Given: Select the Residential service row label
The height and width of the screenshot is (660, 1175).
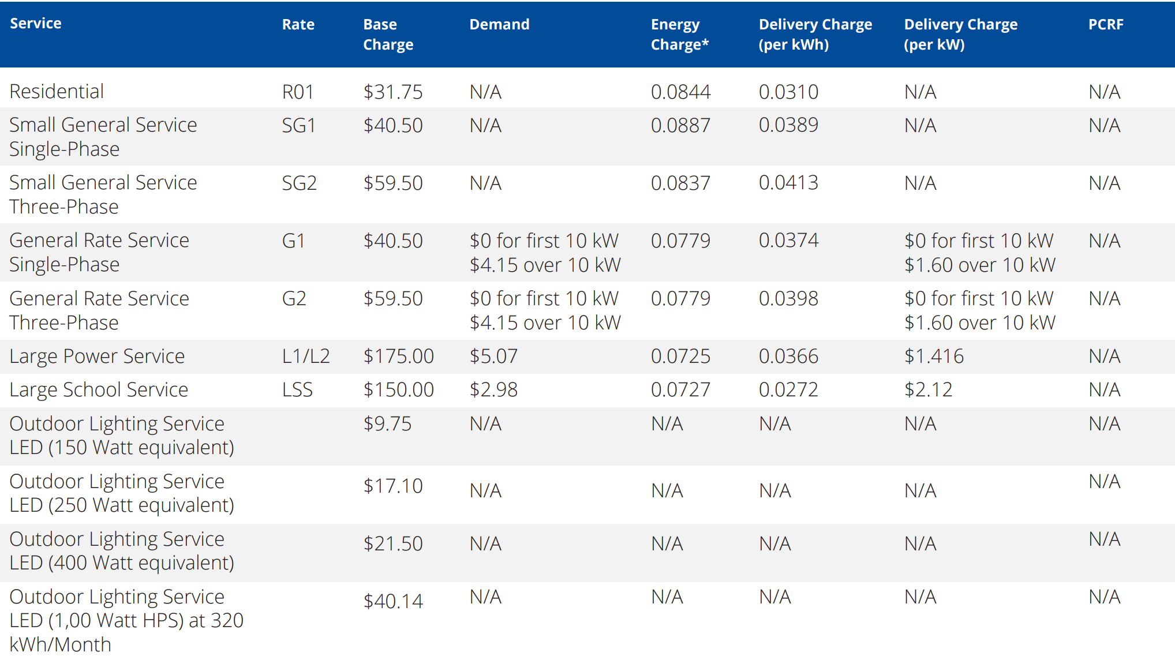Looking at the screenshot, I should 57,91.
